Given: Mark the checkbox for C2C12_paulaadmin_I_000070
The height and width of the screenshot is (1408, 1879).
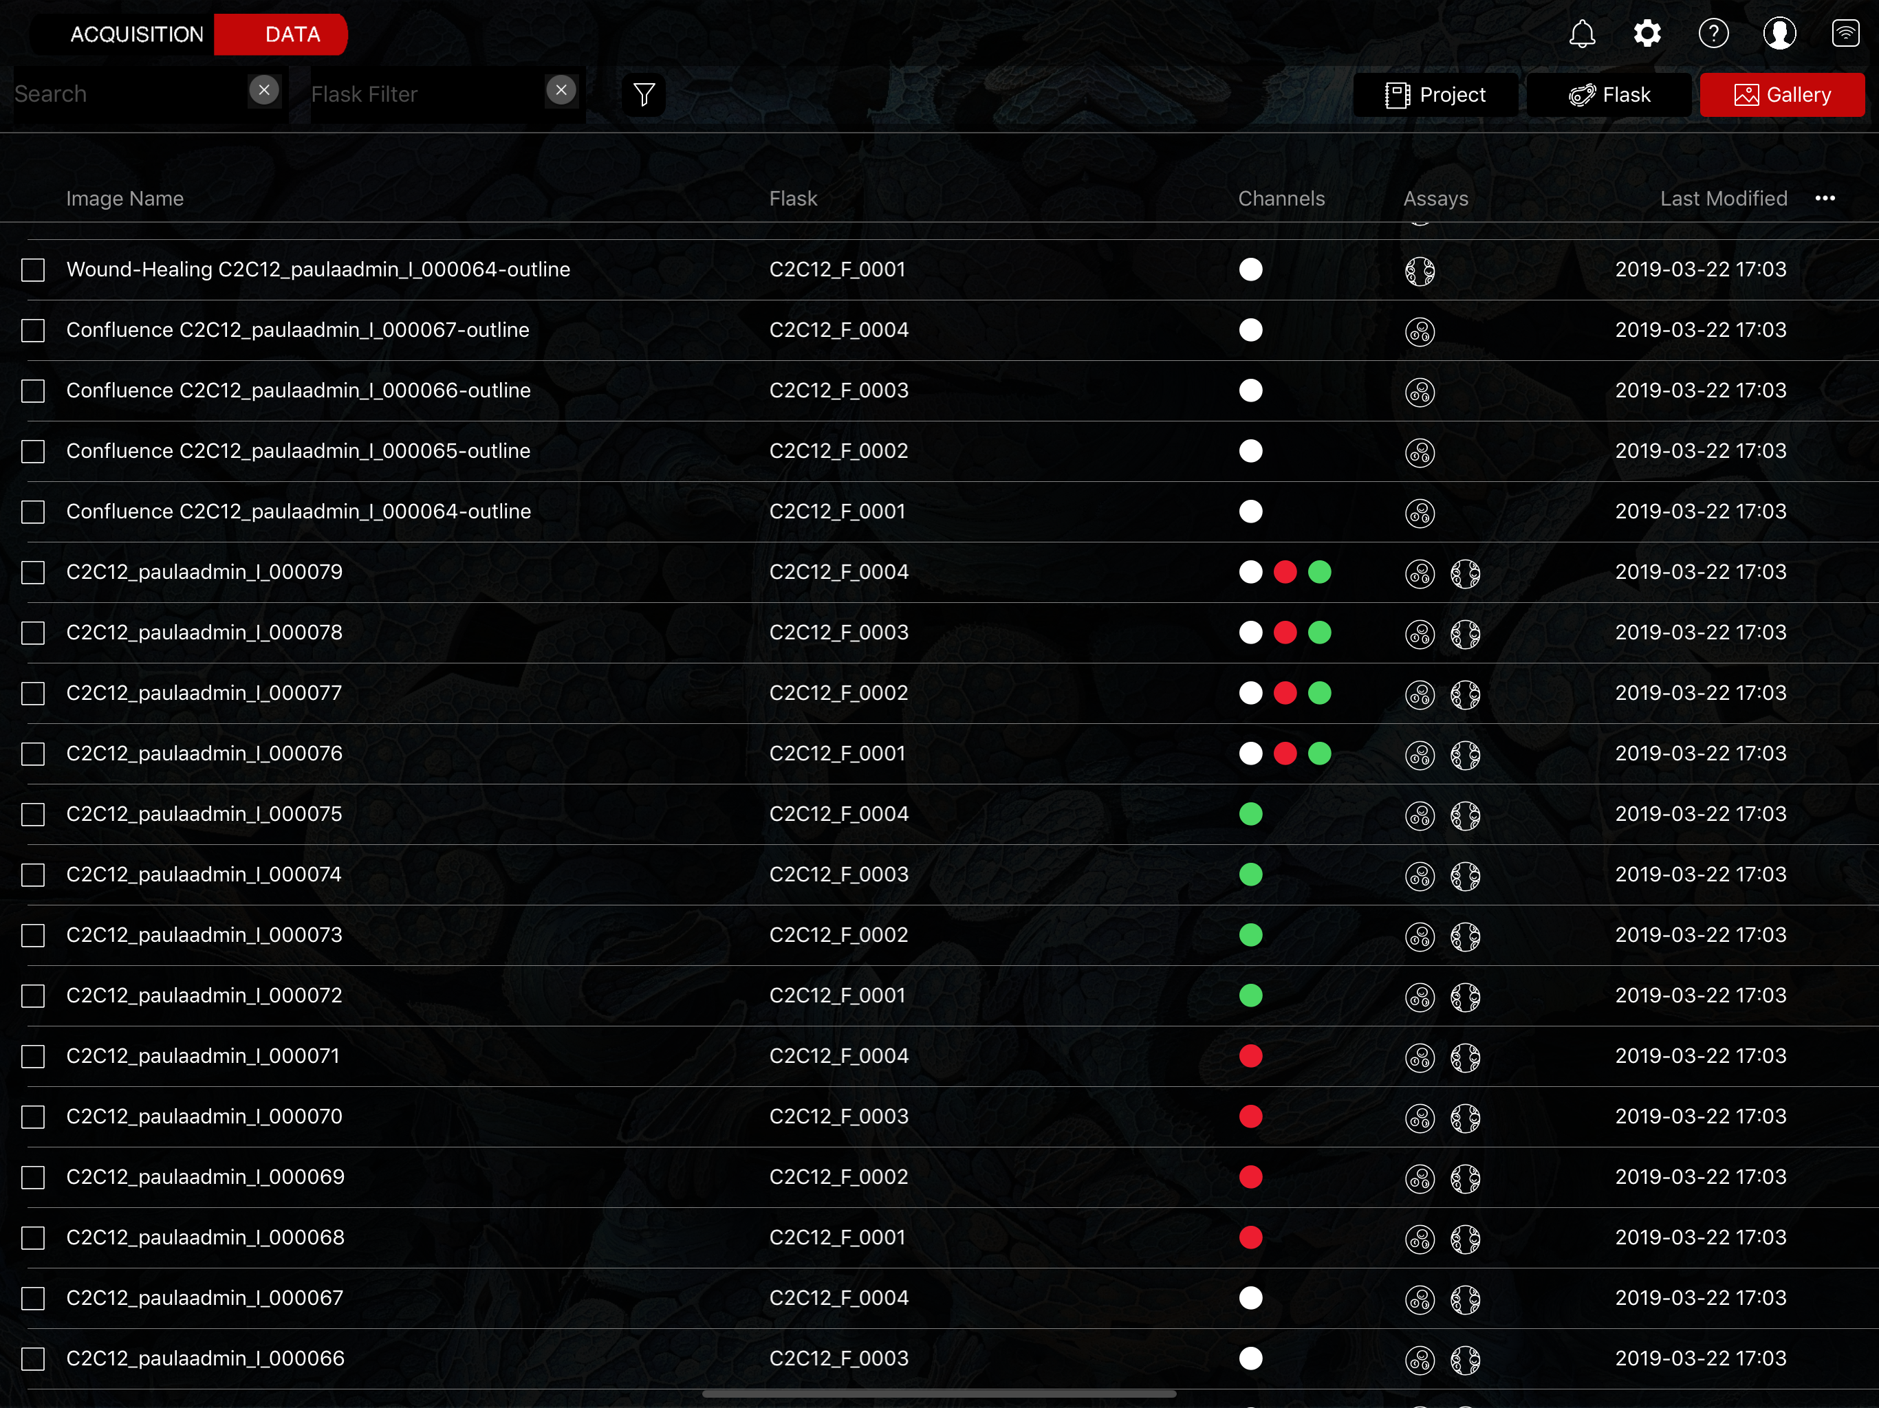Looking at the screenshot, I should [33, 1116].
